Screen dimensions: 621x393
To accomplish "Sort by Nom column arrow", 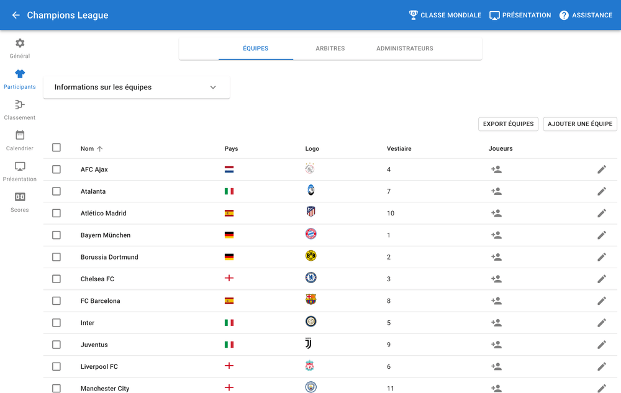I will 100,149.
